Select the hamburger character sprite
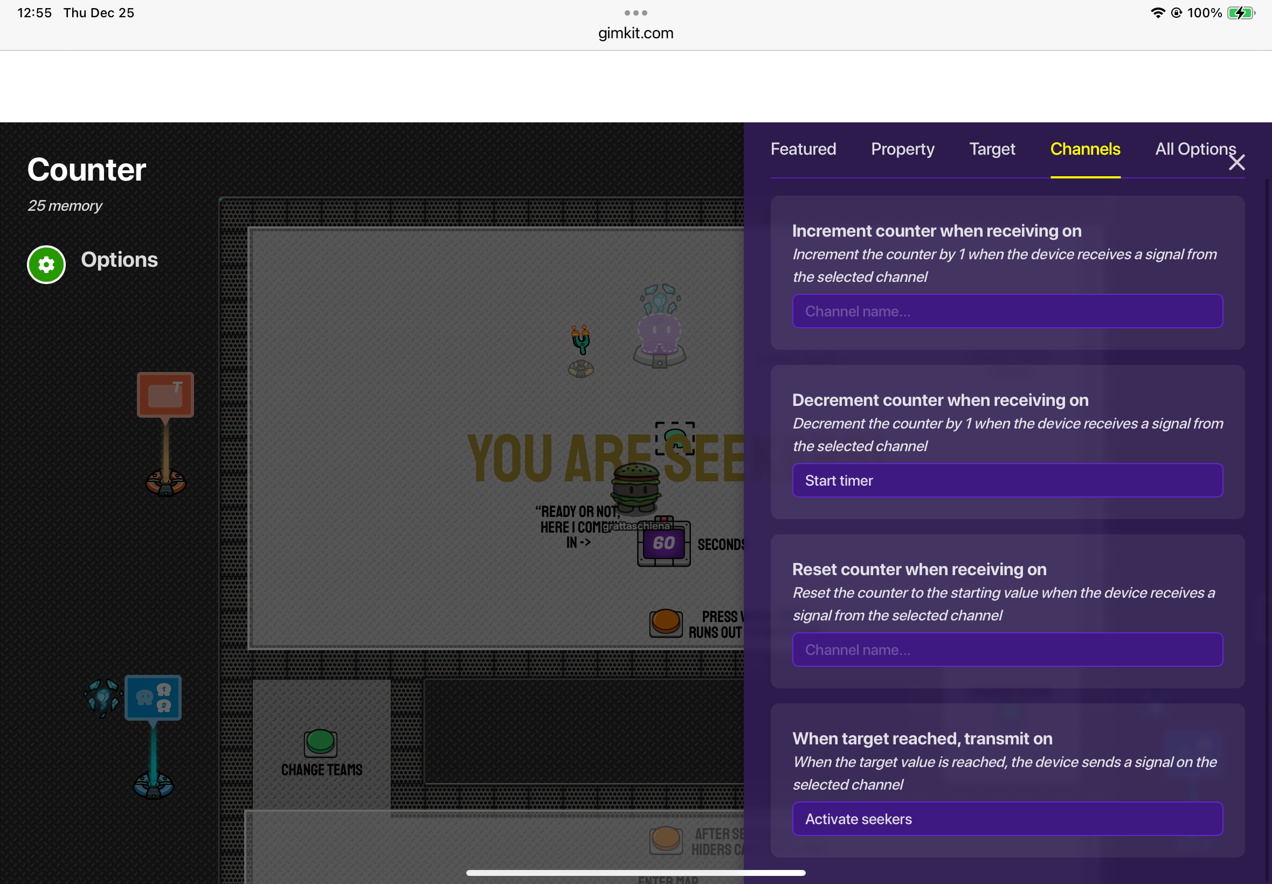 [635, 486]
